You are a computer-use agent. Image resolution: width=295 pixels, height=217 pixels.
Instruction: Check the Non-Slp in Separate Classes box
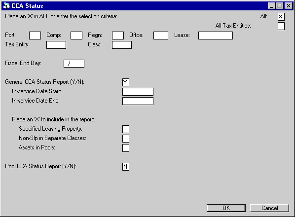point(126,139)
